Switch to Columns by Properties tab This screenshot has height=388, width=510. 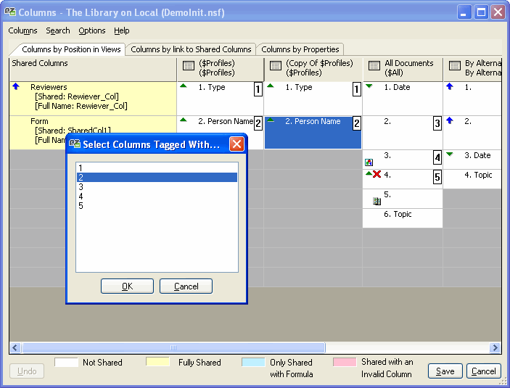tap(300, 49)
